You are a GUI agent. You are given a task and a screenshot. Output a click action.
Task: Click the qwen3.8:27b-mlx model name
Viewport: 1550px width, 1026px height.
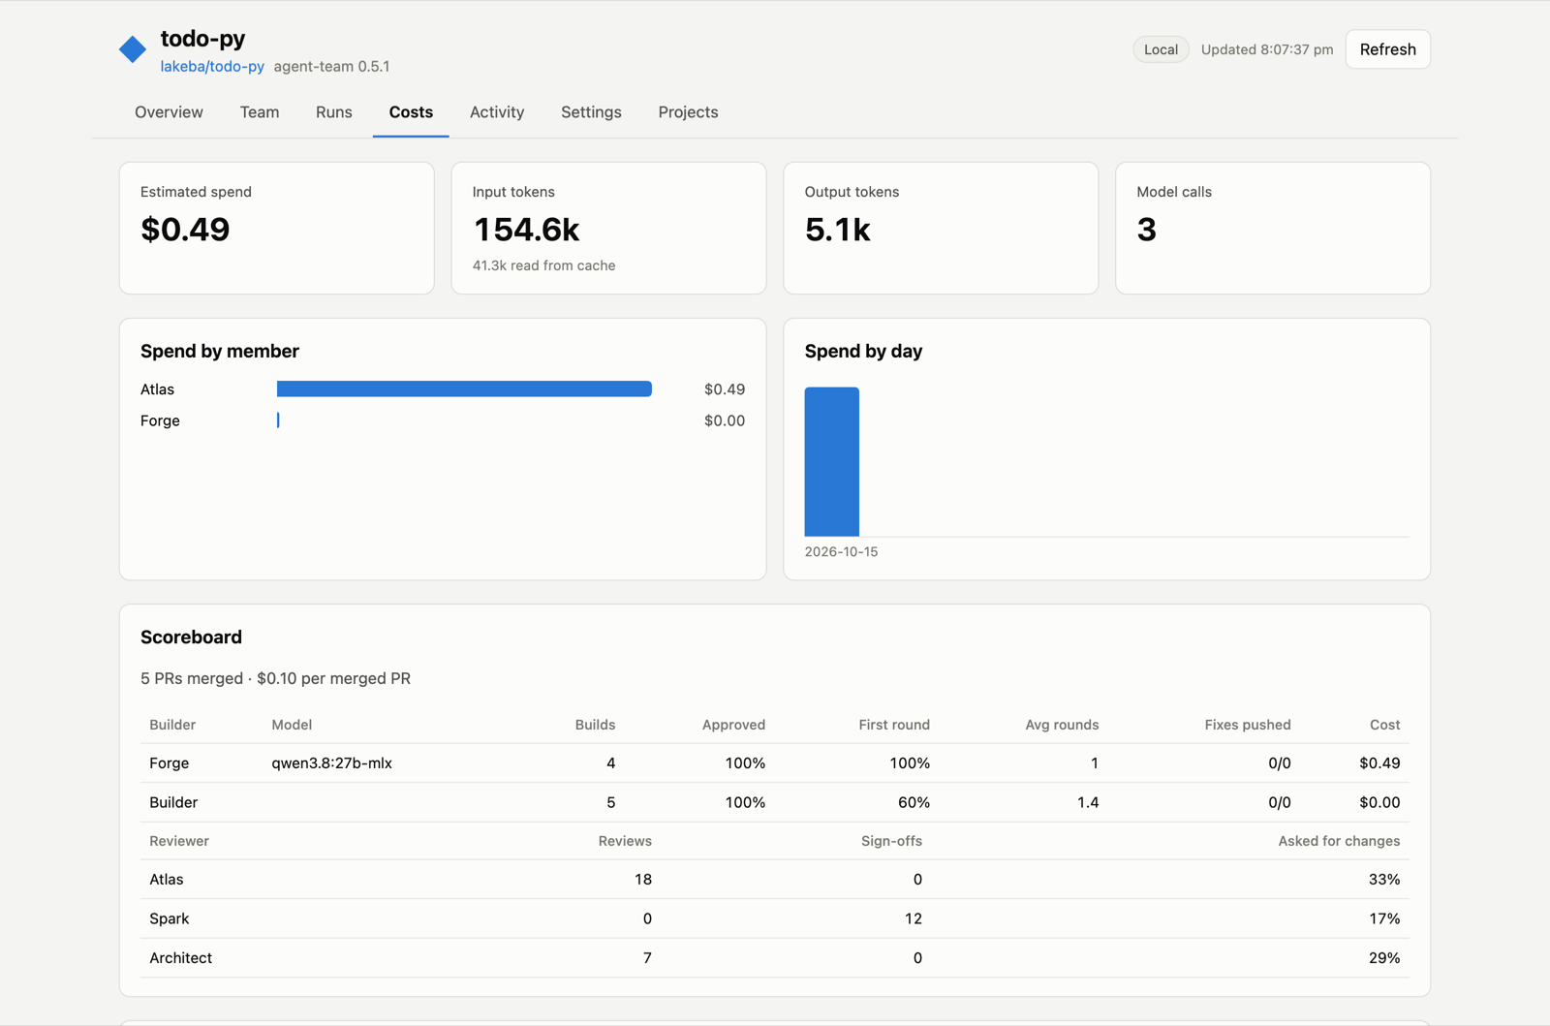tap(331, 763)
